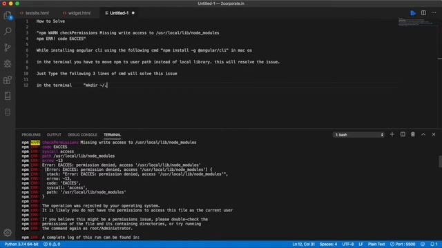
Task: Click line number 6 in gutter
Action: click(27, 50)
